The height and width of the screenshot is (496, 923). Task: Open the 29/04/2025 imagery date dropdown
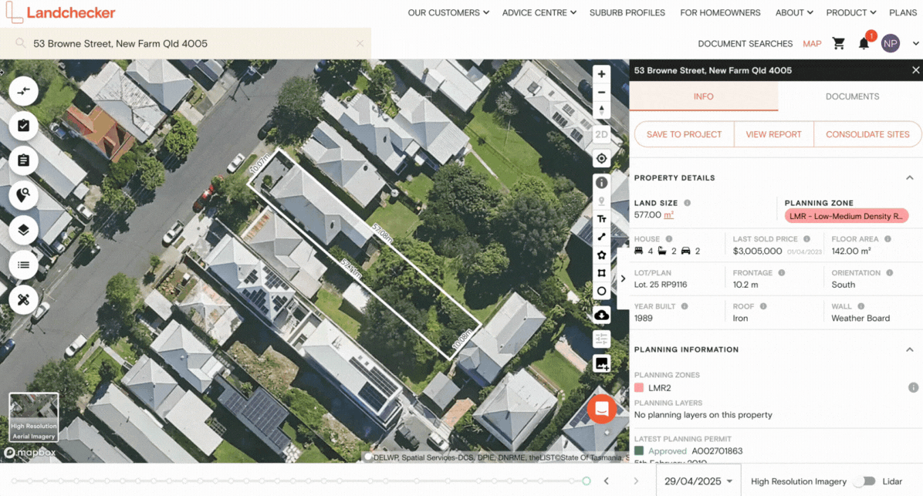[x=698, y=481]
